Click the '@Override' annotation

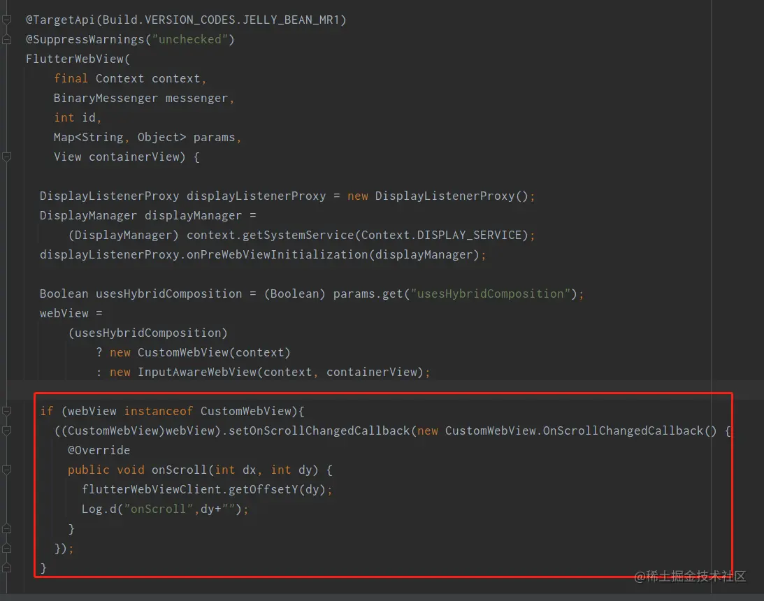99,450
